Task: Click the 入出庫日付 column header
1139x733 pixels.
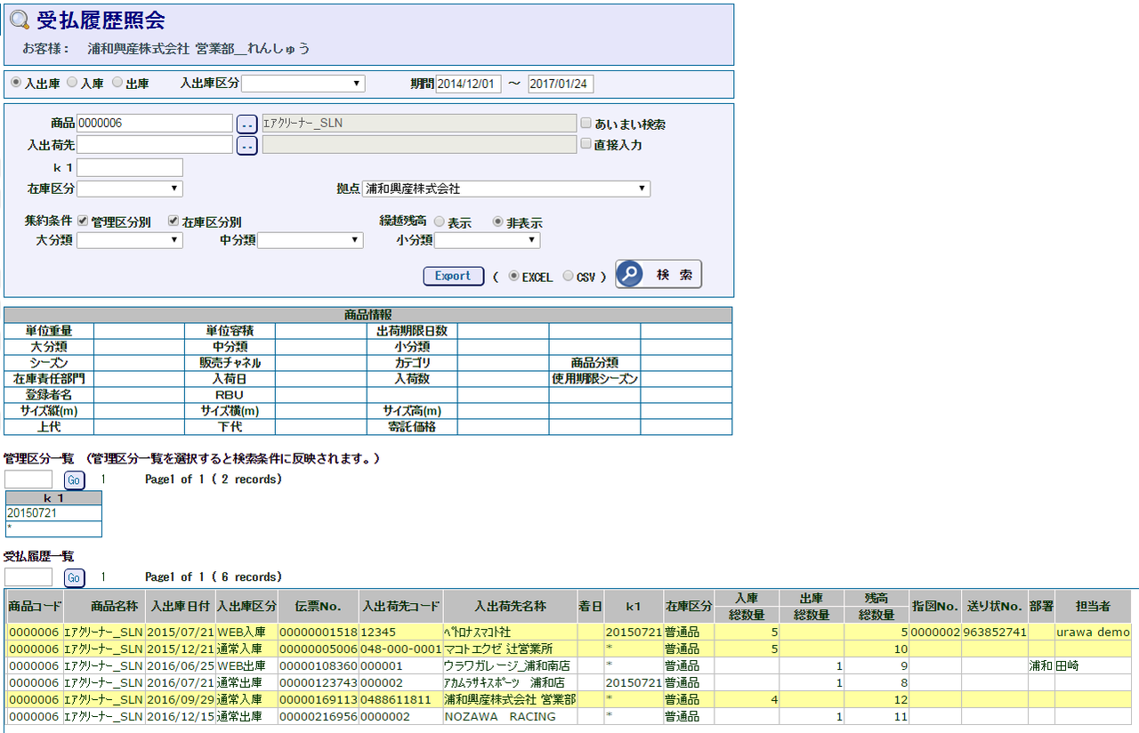Action: tap(180, 607)
